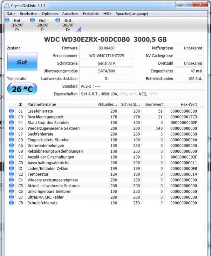Click the Hex-Wert column header
The image size is (211, 256).
[182, 104]
